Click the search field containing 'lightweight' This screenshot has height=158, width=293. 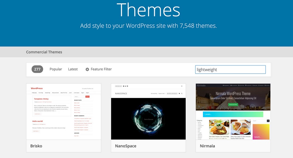pyautogui.click(x=230, y=70)
